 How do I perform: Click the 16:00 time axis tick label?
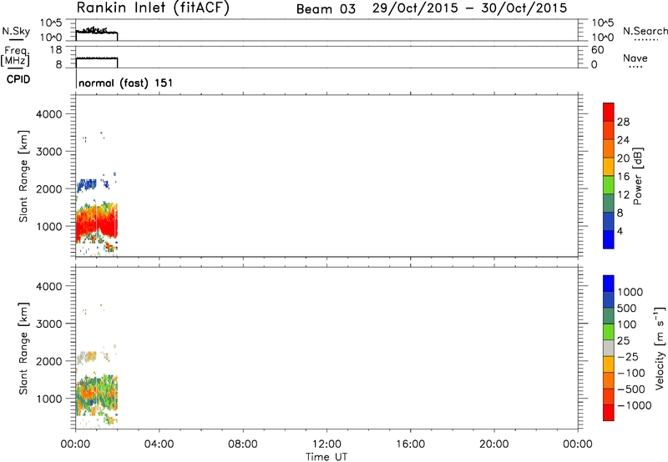(x=410, y=444)
